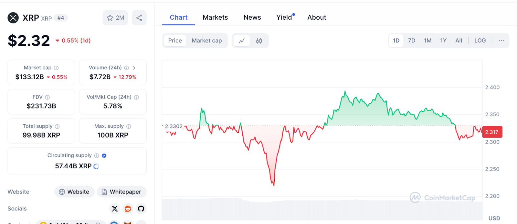Select the Price toggle

click(175, 41)
